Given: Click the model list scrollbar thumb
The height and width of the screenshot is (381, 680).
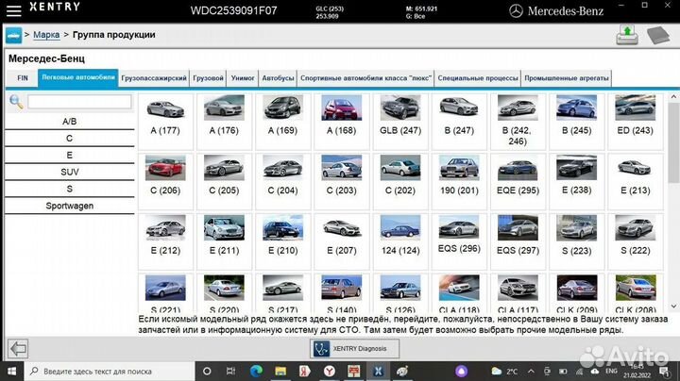Looking at the screenshot, I should 673,143.
